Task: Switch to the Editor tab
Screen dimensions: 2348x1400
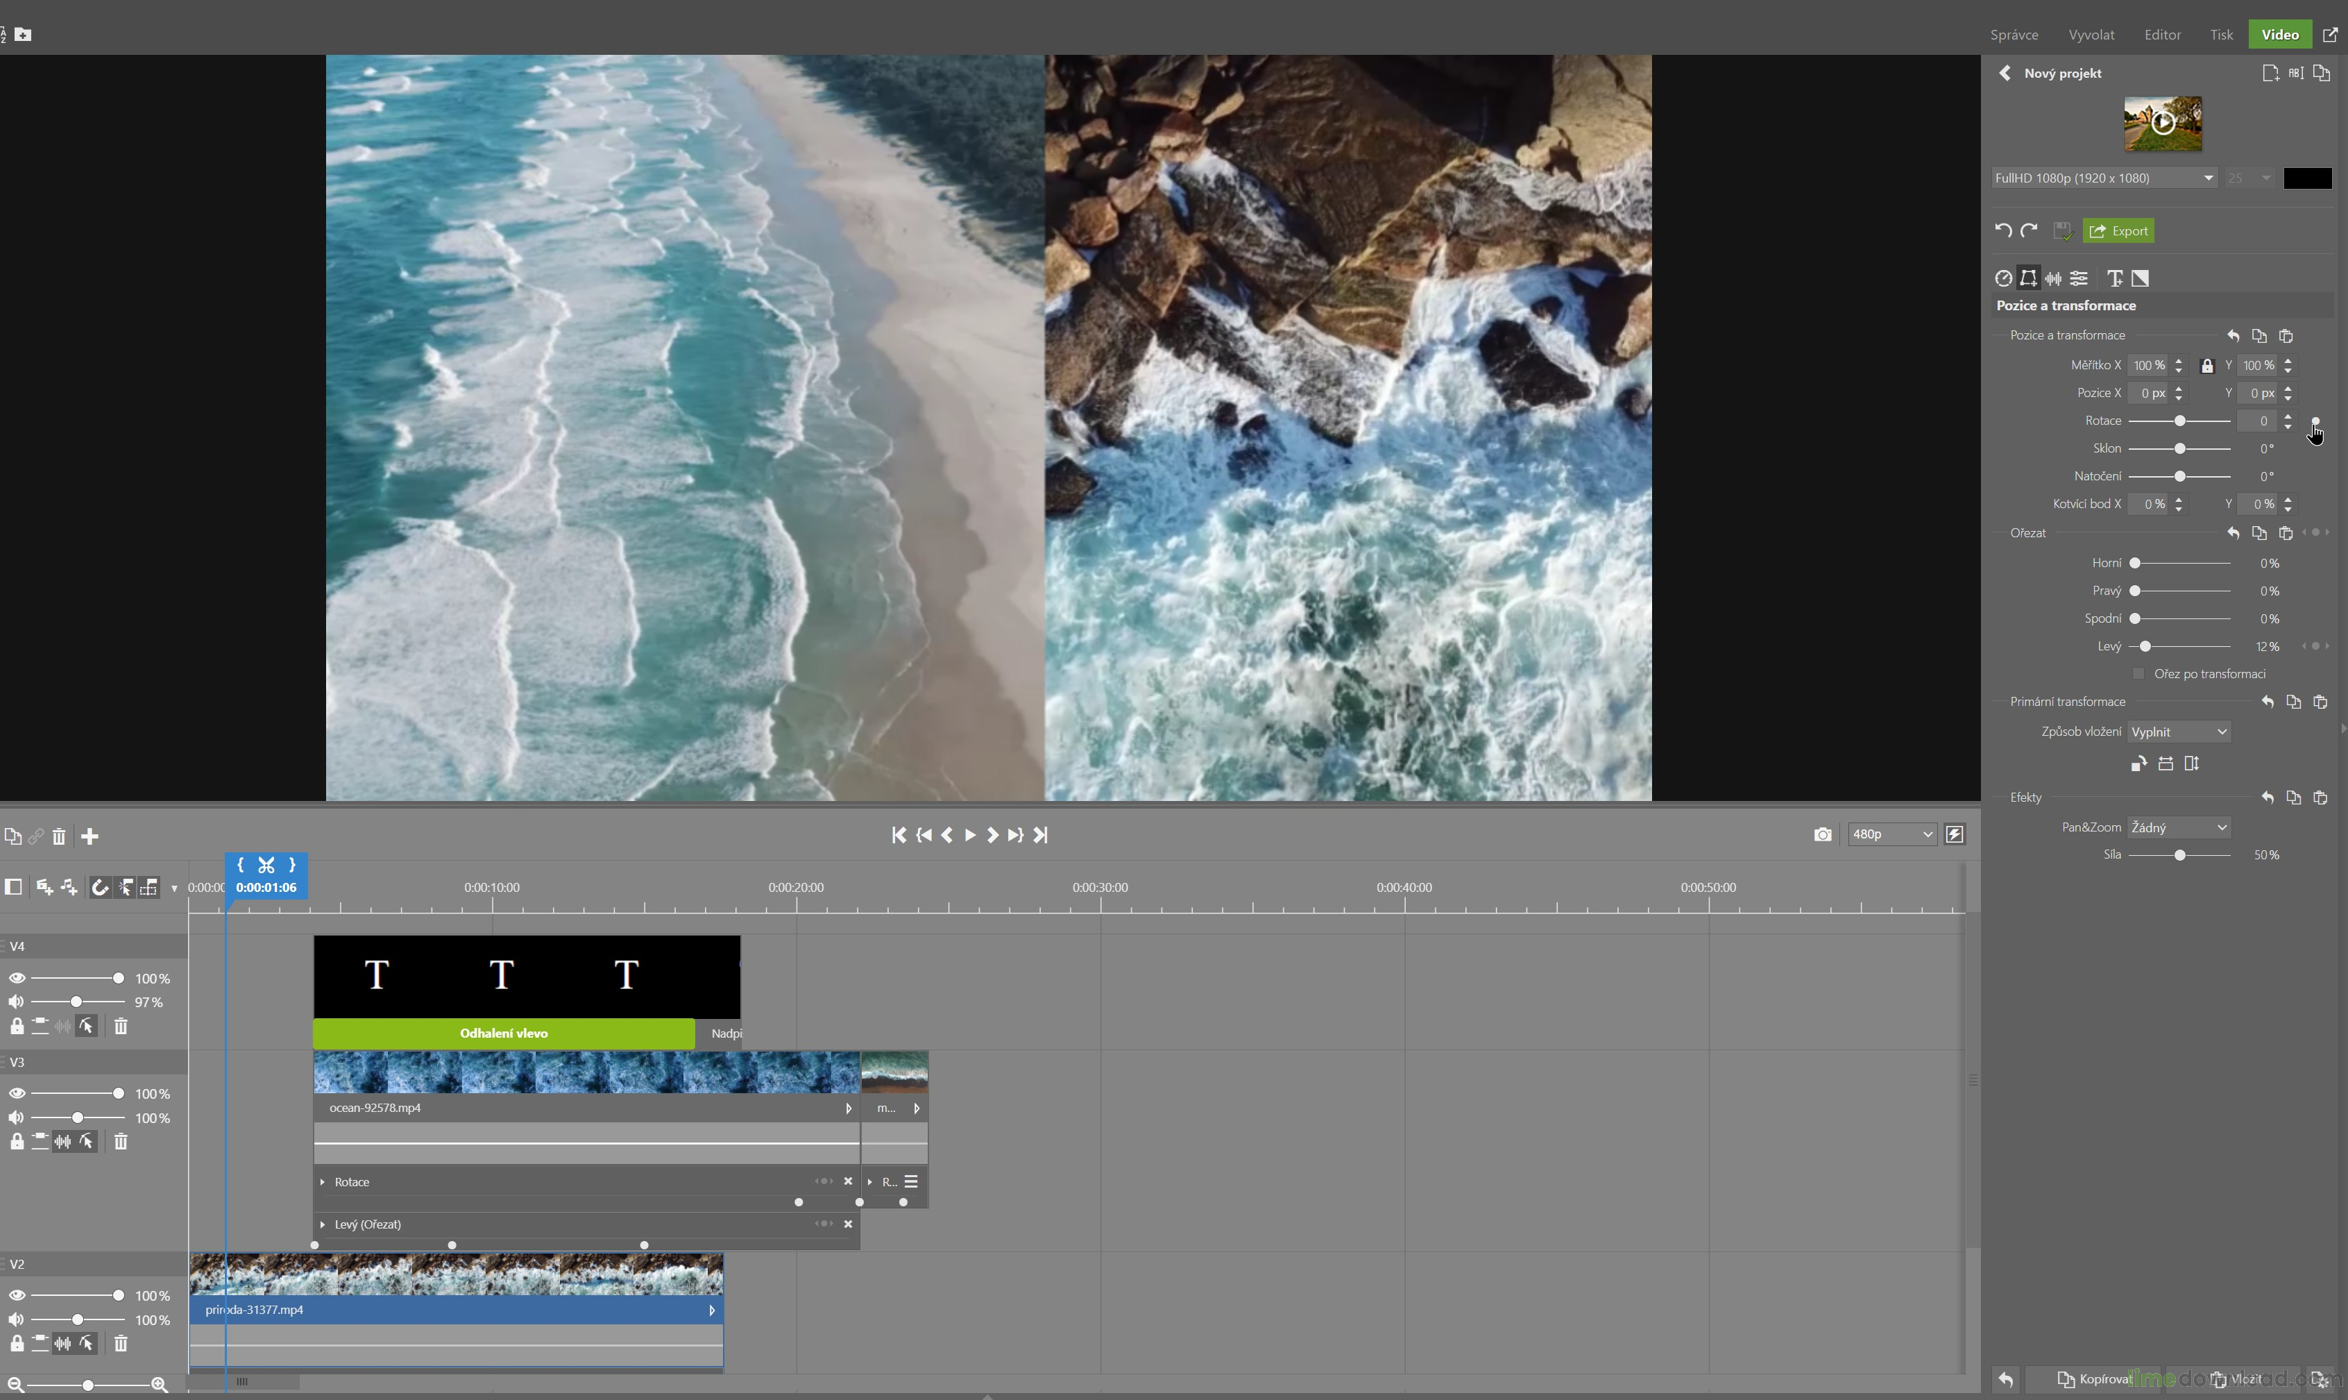Action: point(2161,35)
